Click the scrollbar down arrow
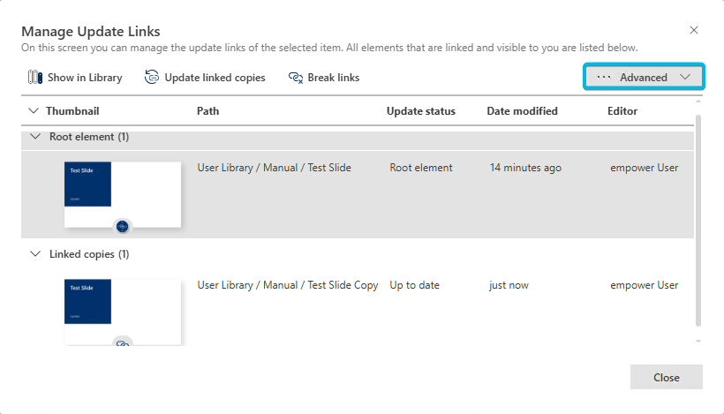Screen dimensions: 724x414 [698, 341]
